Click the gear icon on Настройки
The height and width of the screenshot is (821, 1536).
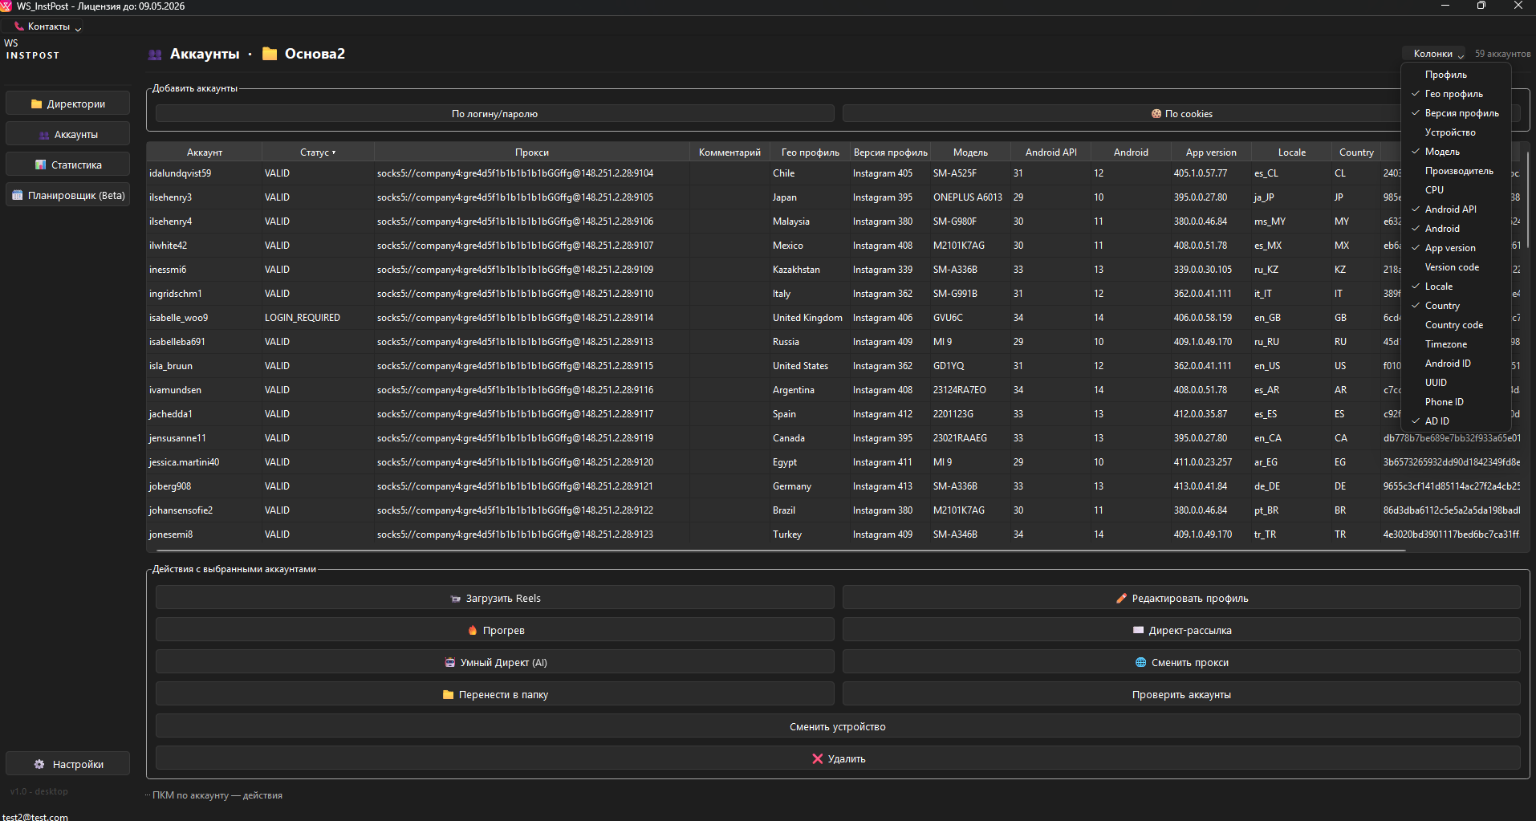click(x=39, y=765)
